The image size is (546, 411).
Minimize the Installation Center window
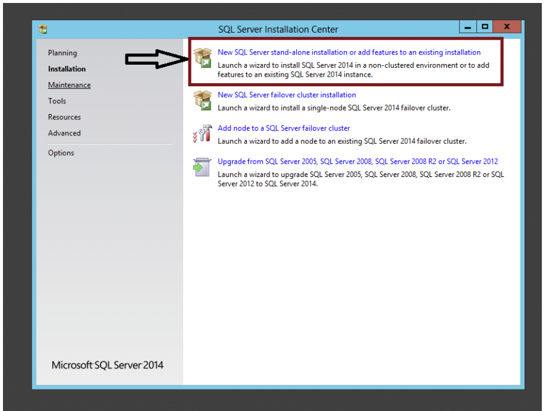point(467,27)
